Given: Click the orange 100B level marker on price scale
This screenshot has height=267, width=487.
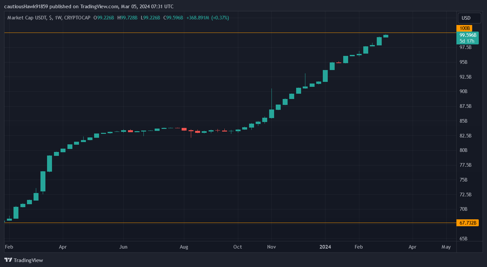Looking at the screenshot, I should [465, 28].
